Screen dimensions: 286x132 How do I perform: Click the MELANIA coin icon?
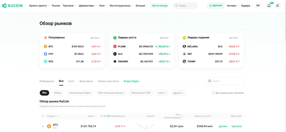[184, 46]
